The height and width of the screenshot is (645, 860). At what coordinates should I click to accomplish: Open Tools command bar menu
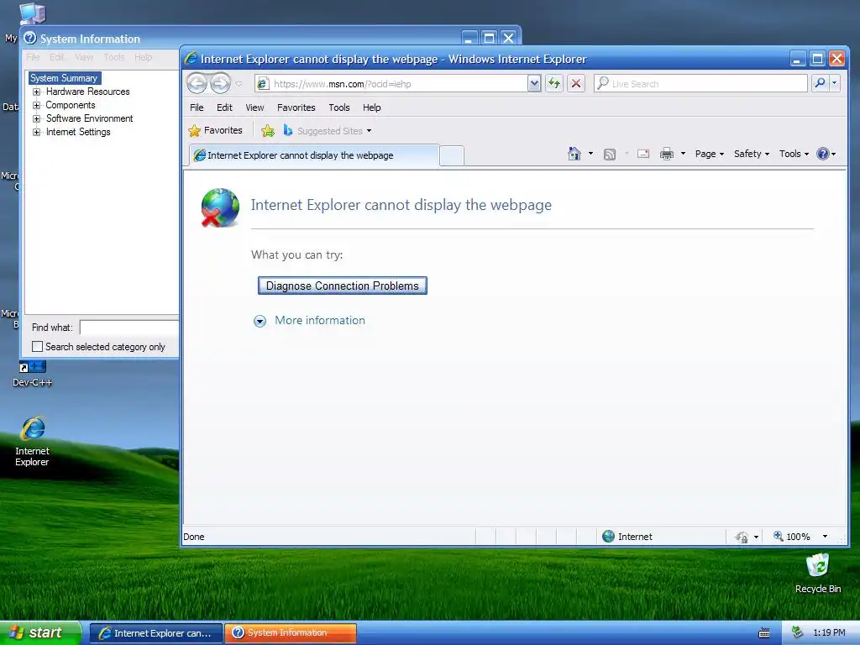tap(794, 155)
